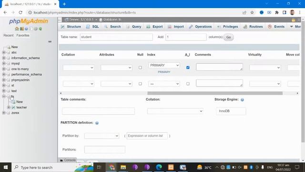
Task: Expand the mysql database node
Action: [x=4, y=64]
